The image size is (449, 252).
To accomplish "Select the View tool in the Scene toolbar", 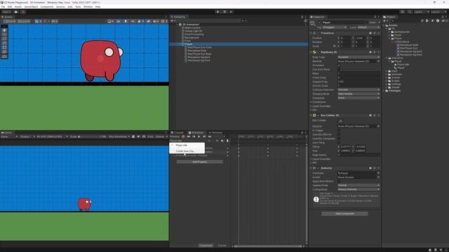I will tap(4, 30).
